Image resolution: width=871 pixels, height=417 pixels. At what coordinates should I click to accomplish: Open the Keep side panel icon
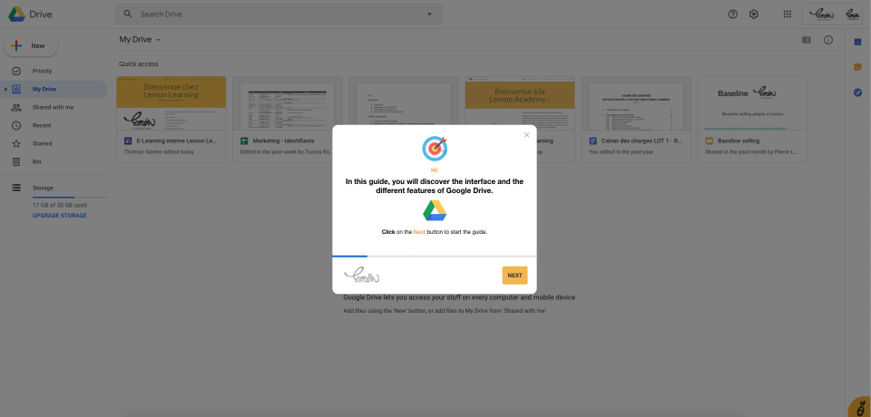[x=857, y=67]
